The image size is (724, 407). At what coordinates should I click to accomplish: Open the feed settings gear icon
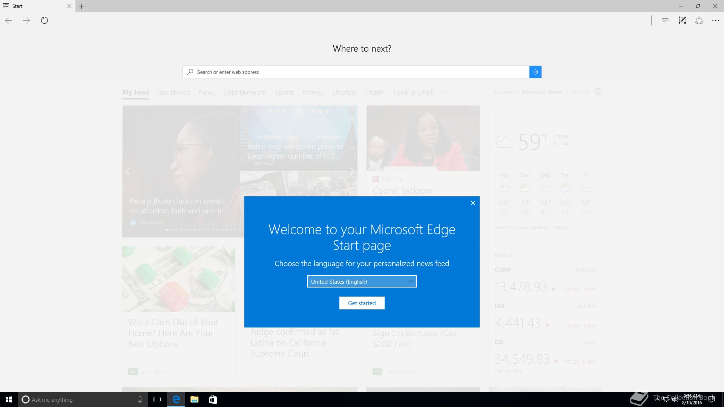click(x=598, y=92)
